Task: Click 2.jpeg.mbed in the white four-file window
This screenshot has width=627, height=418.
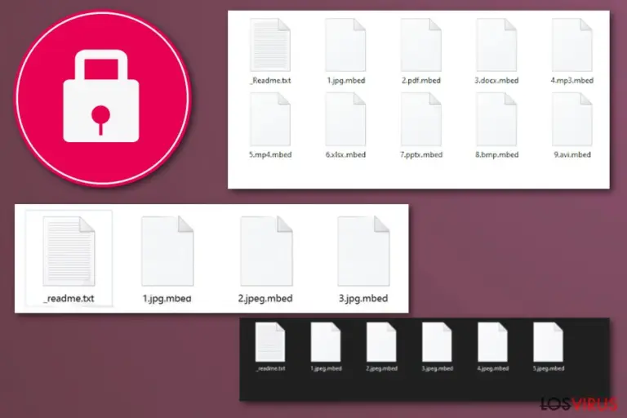Action: (x=265, y=259)
